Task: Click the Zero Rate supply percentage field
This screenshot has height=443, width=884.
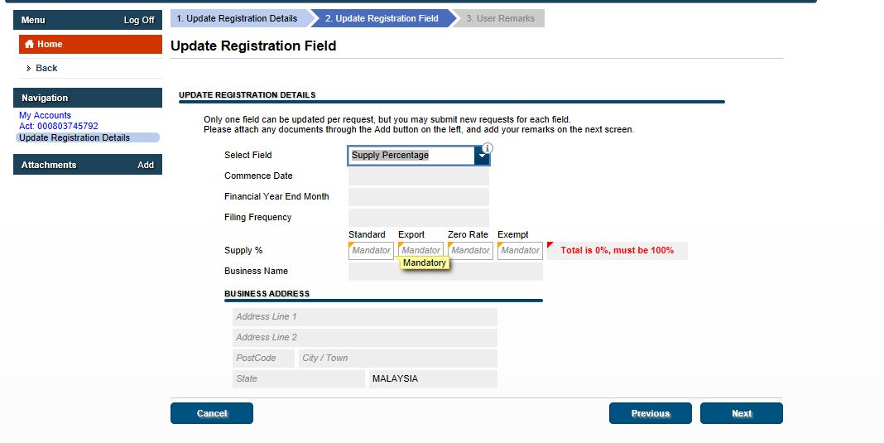Action: 470,250
